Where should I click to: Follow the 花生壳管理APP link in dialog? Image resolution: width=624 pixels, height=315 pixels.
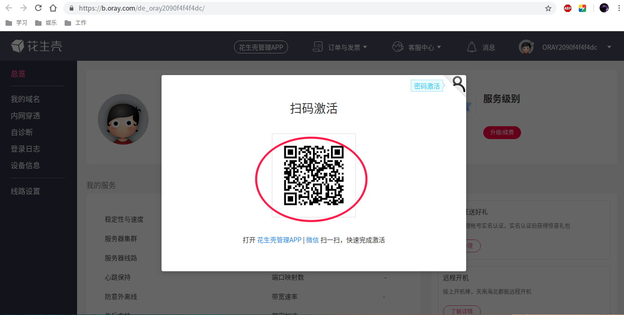pos(279,240)
